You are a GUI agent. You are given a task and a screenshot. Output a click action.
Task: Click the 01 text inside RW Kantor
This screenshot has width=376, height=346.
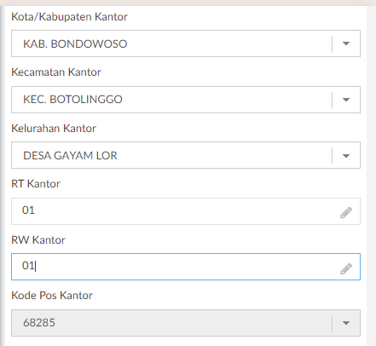pos(28,266)
